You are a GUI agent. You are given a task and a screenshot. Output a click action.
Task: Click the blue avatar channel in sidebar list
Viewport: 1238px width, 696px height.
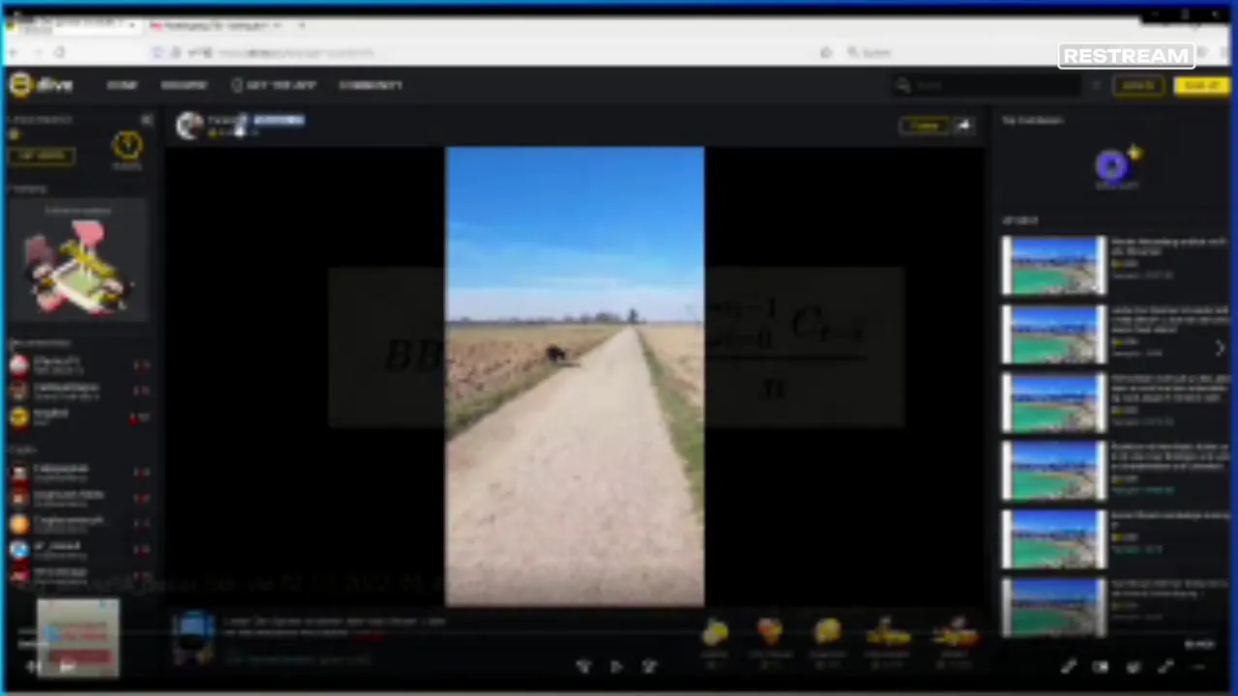19,549
